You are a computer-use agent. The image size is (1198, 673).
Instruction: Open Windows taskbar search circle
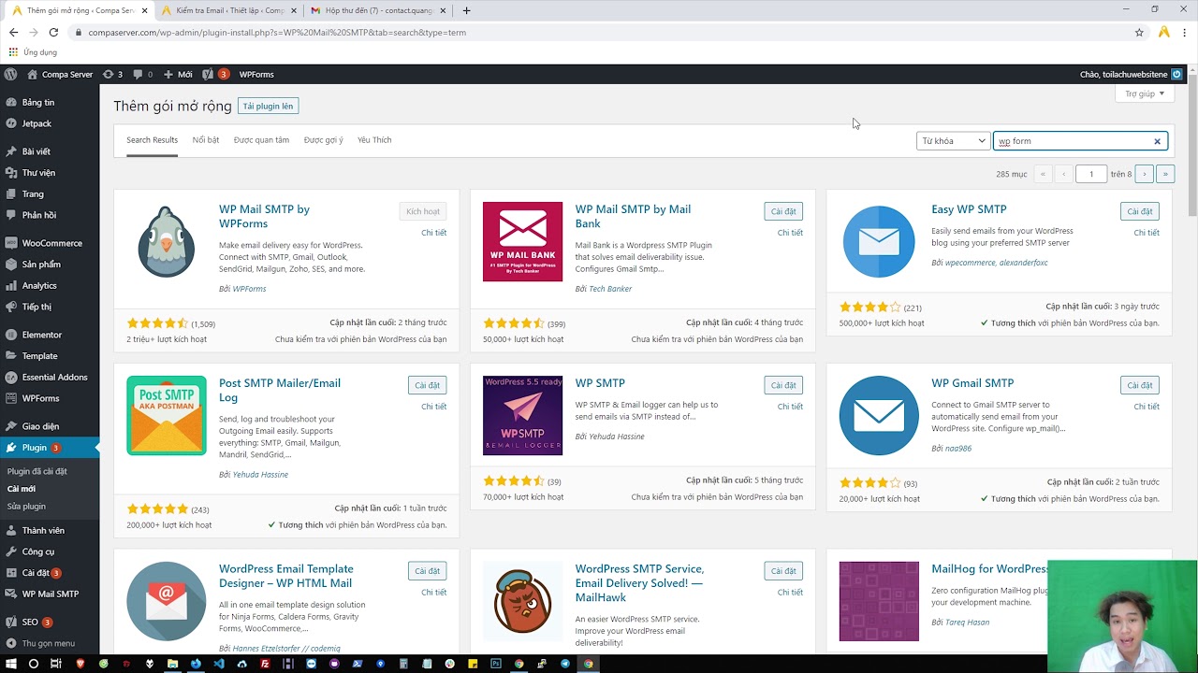click(x=34, y=664)
